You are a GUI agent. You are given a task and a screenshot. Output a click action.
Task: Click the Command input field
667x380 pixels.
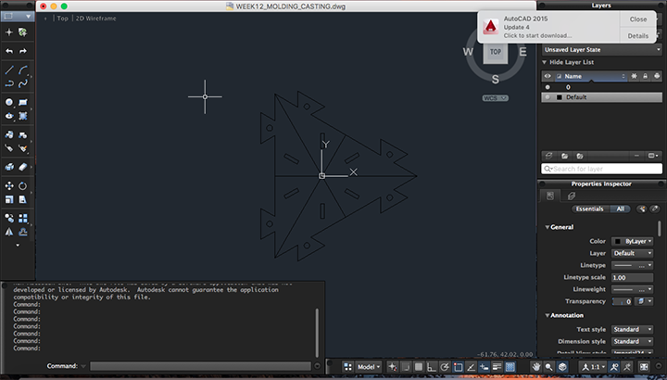[x=200, y=366]
